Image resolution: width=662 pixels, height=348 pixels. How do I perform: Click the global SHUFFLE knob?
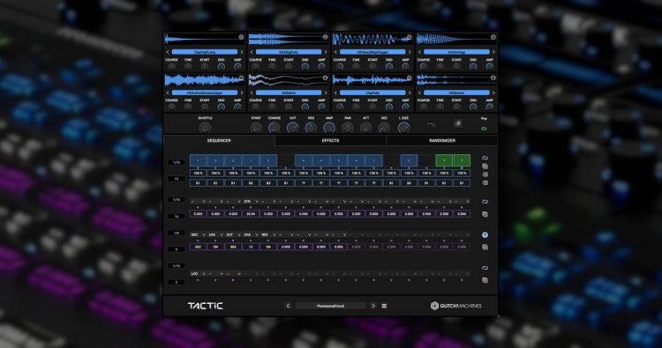pyautogui.click(x=205, y=128)
